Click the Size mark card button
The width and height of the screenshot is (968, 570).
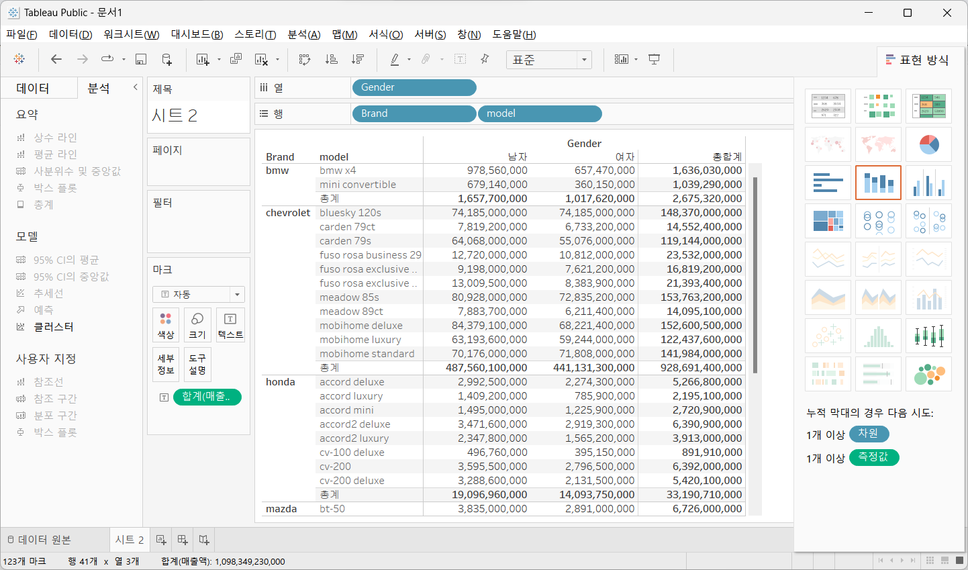click(197, 325)
